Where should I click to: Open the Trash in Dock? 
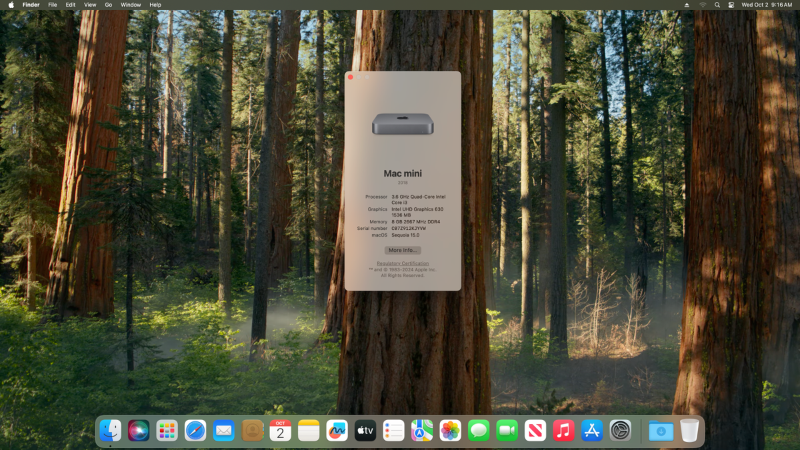point(689,431)
